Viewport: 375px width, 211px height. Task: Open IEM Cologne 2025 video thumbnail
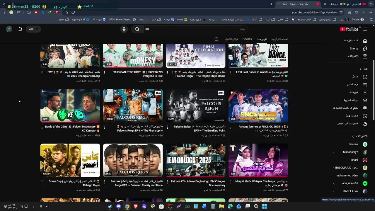195,160
